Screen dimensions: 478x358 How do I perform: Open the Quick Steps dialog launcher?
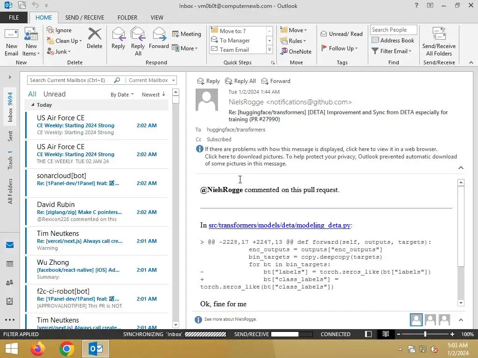click(273, 63)
